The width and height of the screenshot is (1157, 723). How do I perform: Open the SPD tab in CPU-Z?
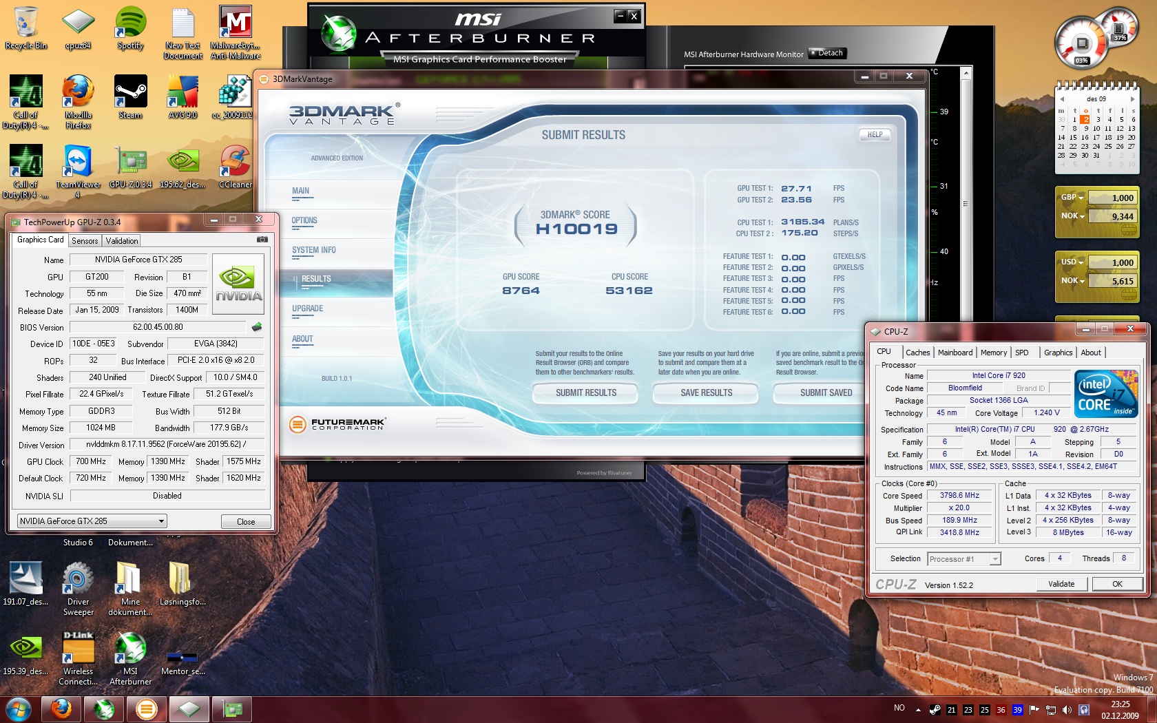(1022, 353)
